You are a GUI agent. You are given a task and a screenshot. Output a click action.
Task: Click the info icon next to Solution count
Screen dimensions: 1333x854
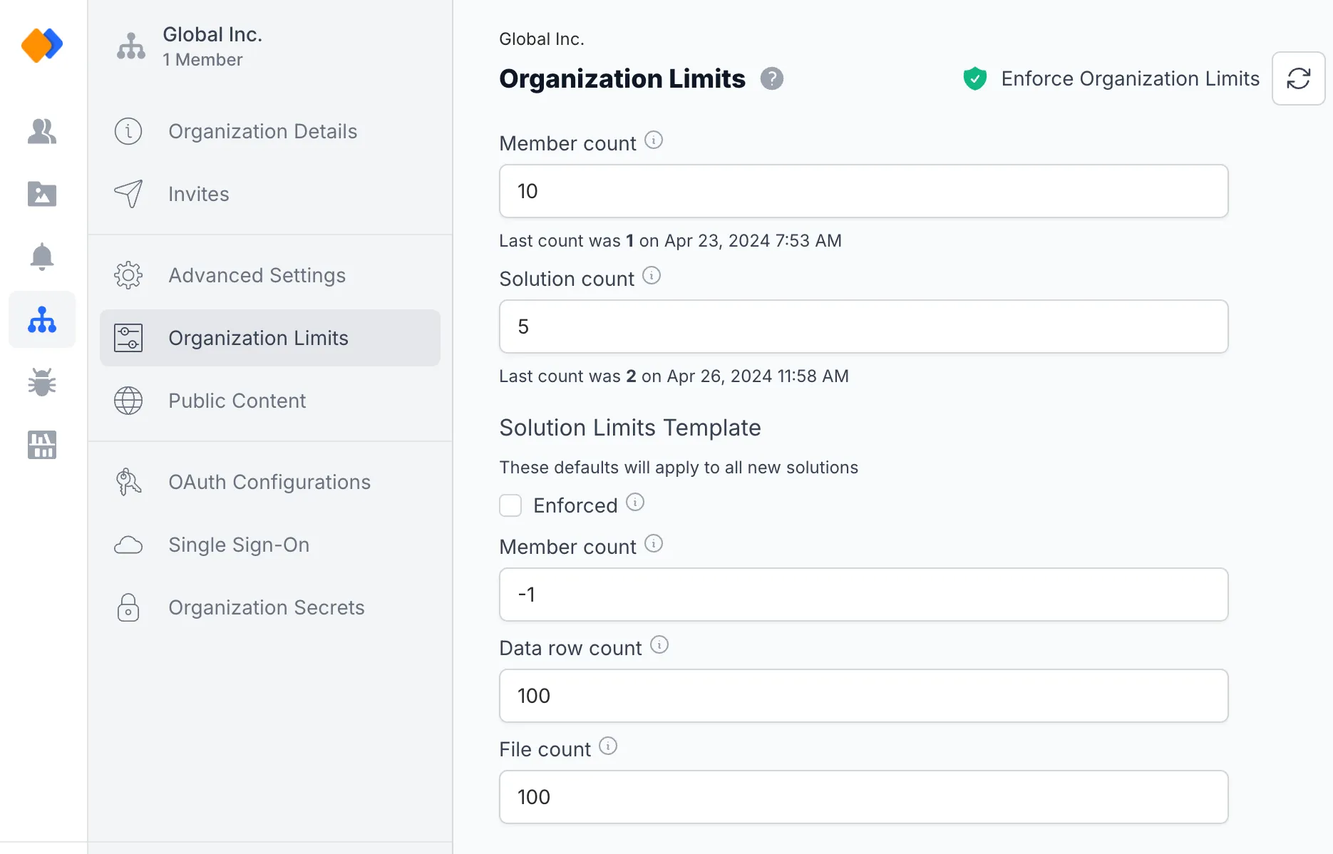pos(652,276)
